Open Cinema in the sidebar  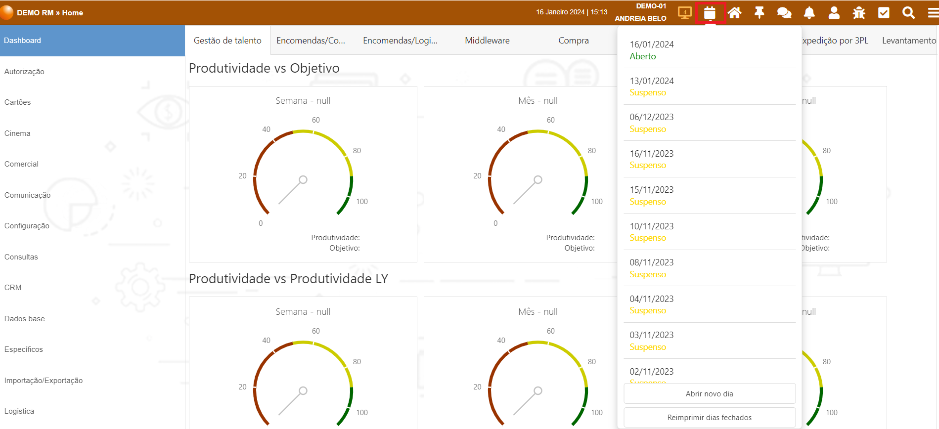92,133
